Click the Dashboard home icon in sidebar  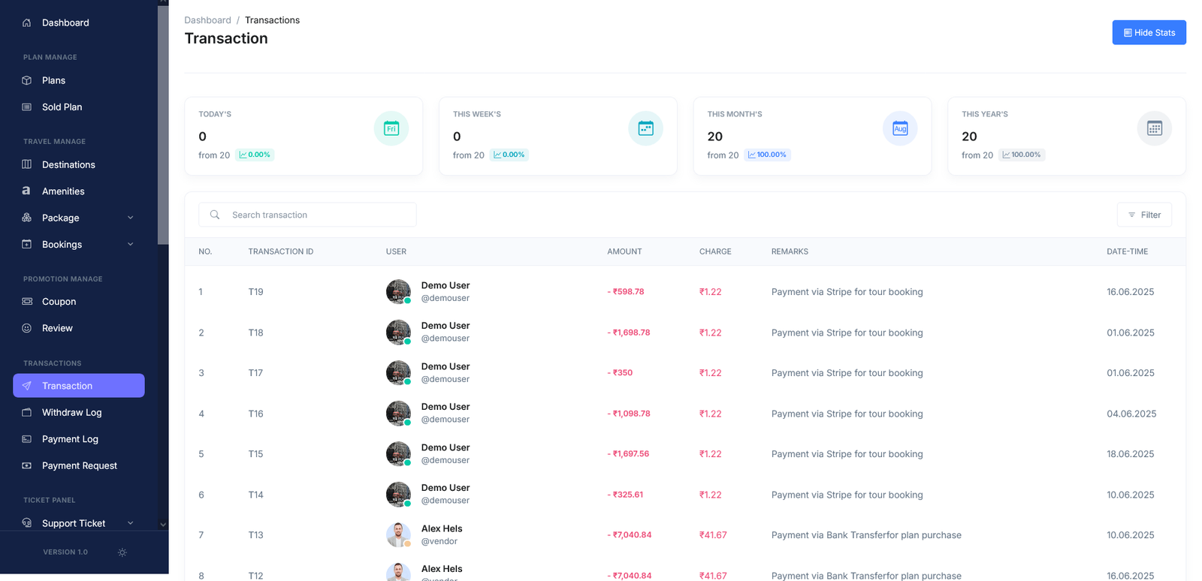point(27,23)
